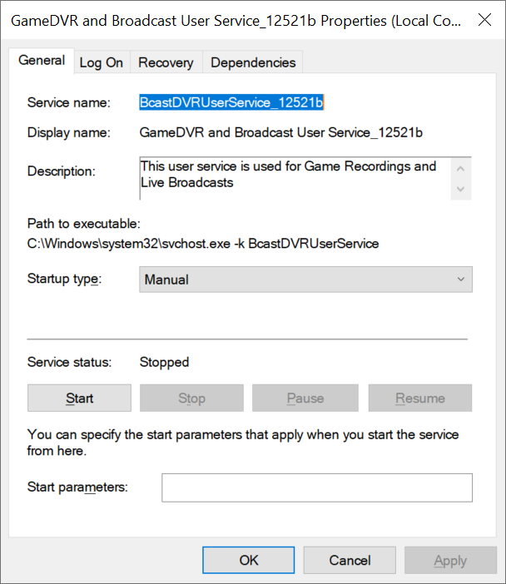Click the Path to executable label
Viewport: 506px width, 584px height.
coord(84,224)
